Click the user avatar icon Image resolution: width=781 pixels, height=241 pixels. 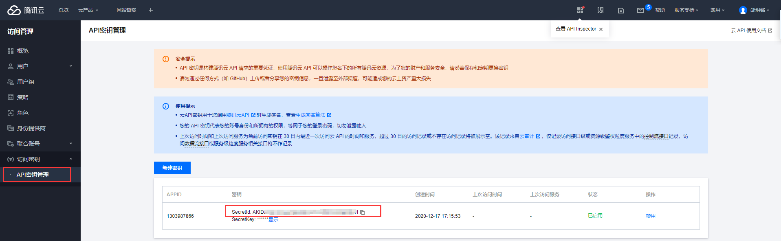(743, 10)
